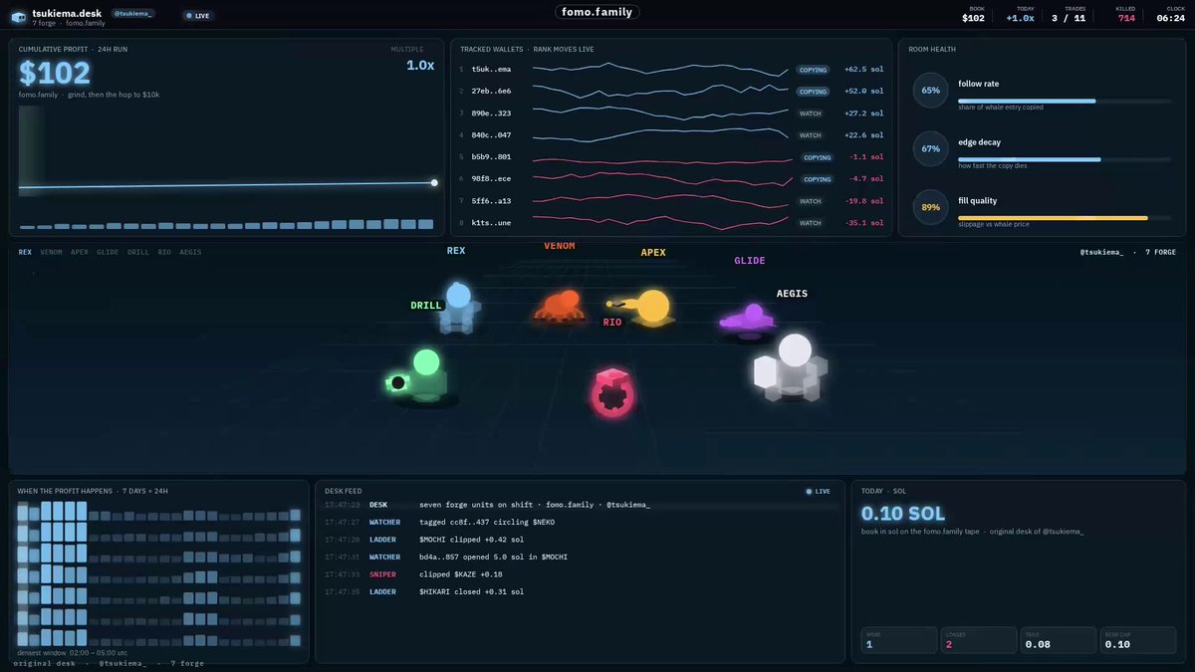Select the blue REX robot figure
Screen dimensions: 1195x672
click(x=458, y=307)
